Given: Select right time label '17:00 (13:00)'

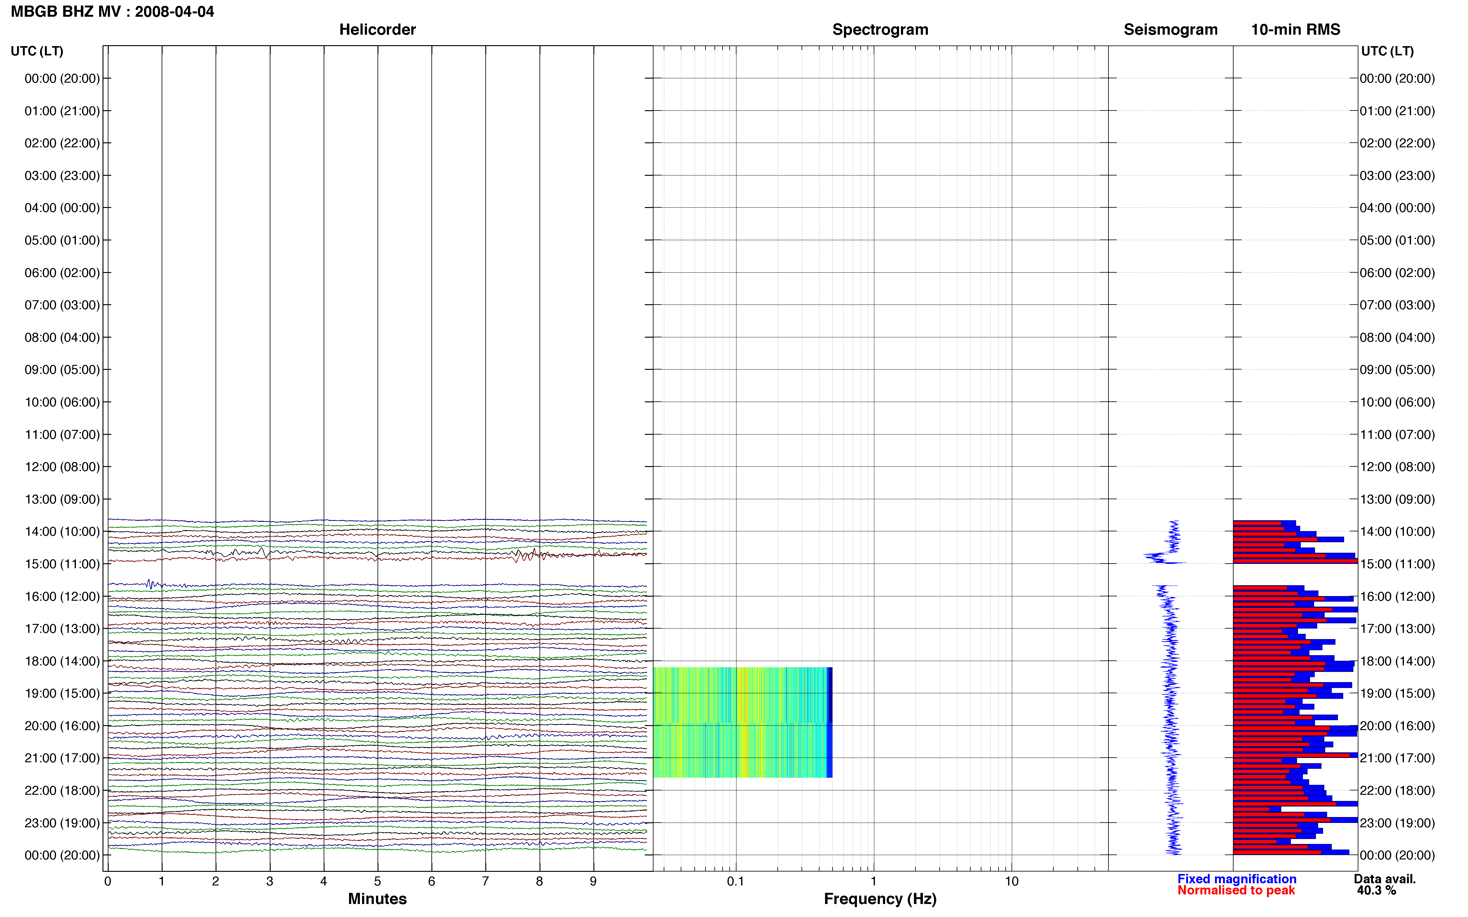Looking at the screenshot, I should (1397, 628).
